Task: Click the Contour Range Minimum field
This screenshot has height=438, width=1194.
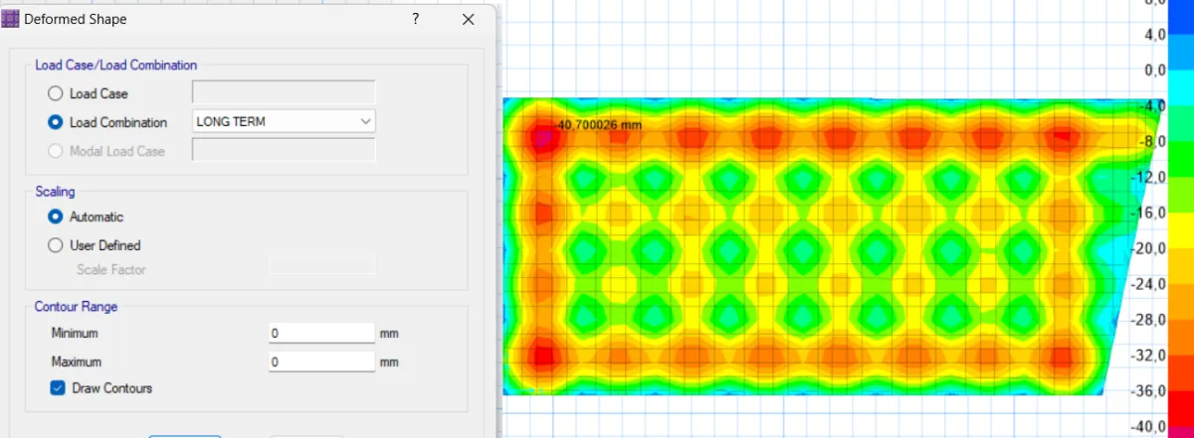Action: [x=321, y=334]
